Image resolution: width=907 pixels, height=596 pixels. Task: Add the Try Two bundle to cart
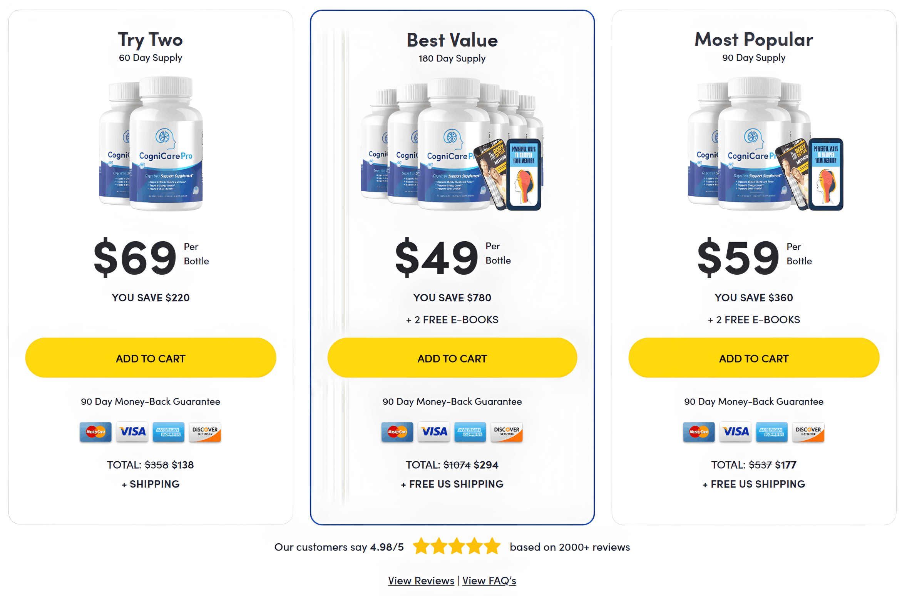[151, 358]
